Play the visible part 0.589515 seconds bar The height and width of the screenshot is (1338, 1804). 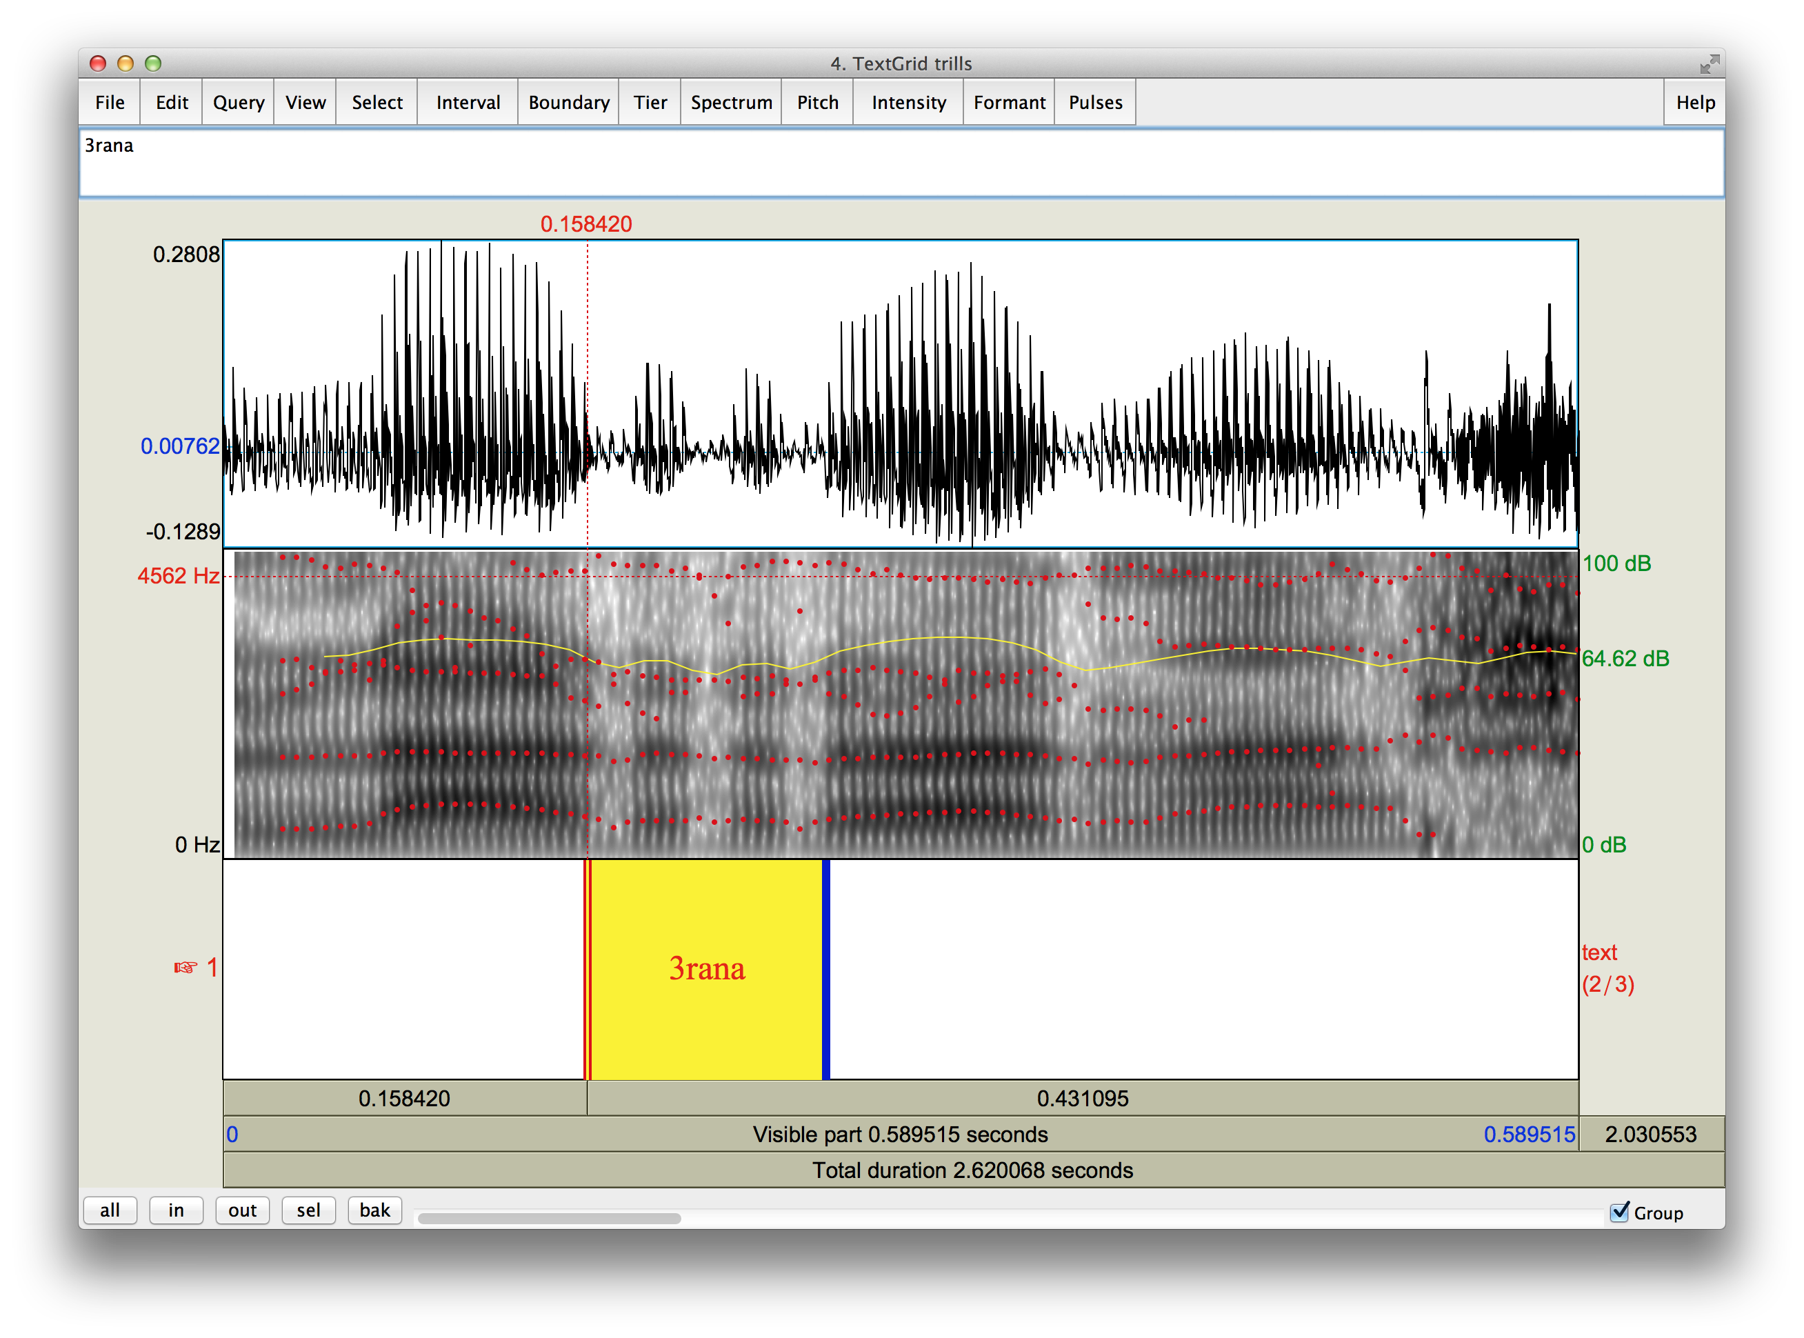click(899, 1134)
